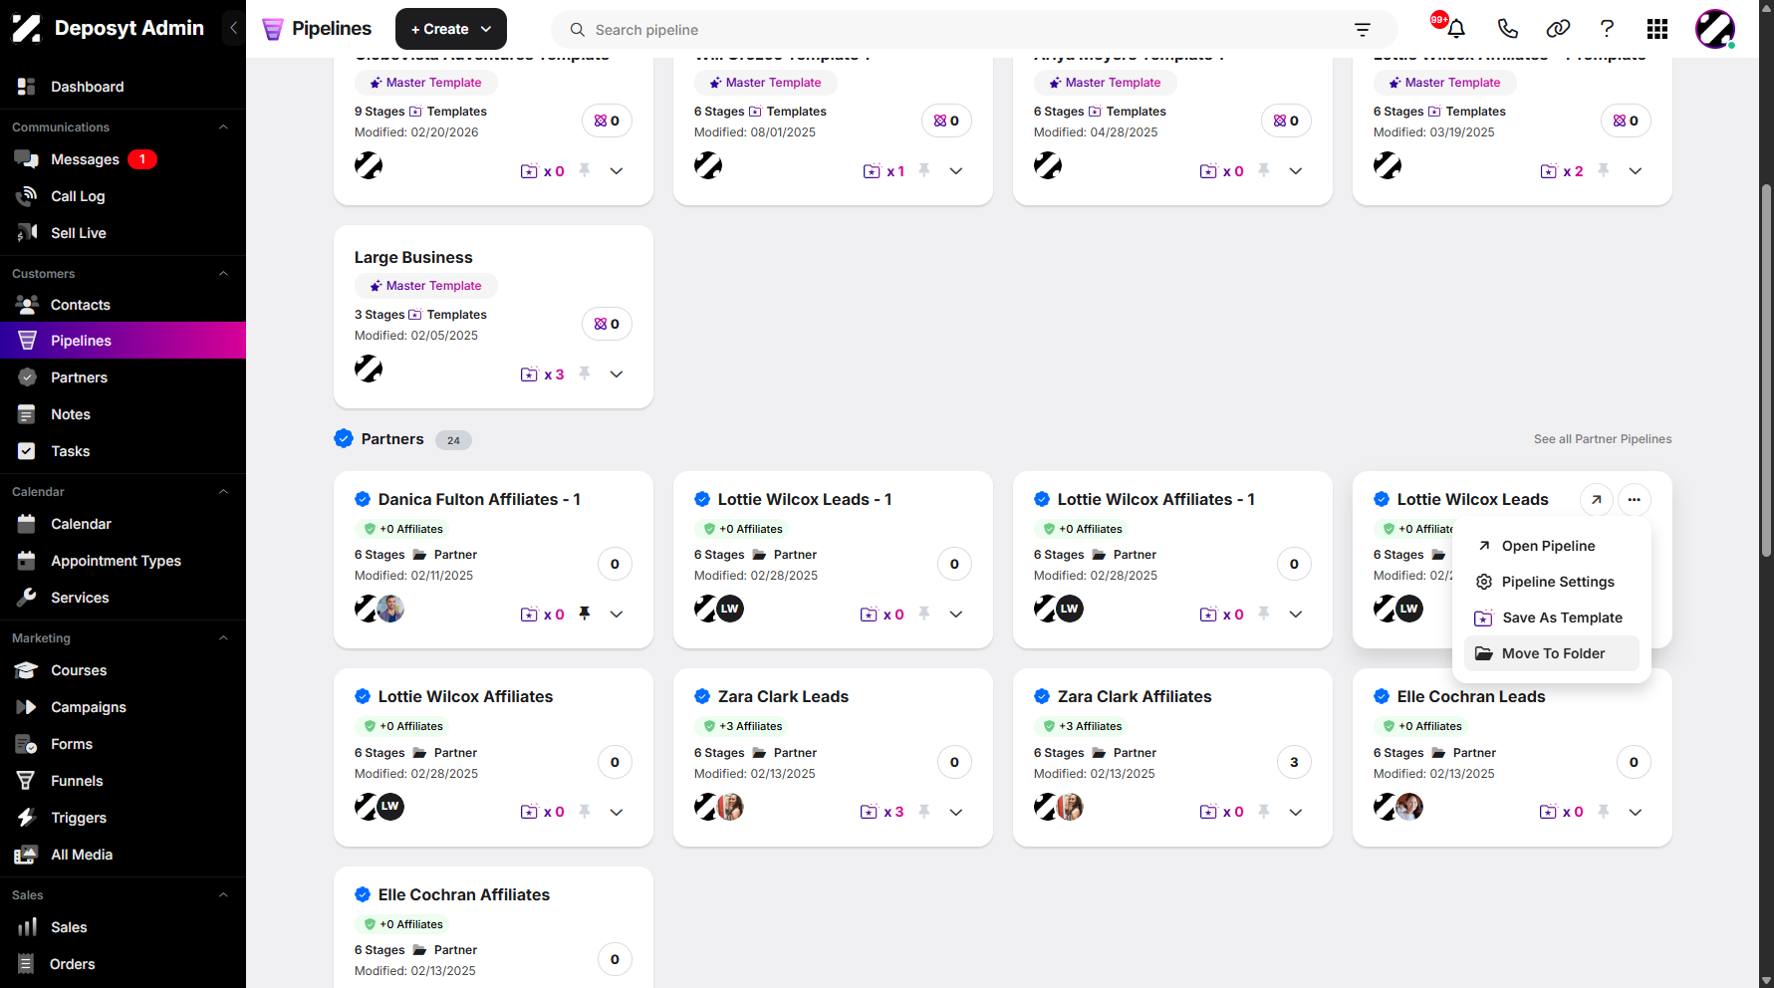Viewport: 1774px width, 988px height.
Task: Click the three-dot menu on Lottie Wilcox Leads
Action: tap(1635, 500)
